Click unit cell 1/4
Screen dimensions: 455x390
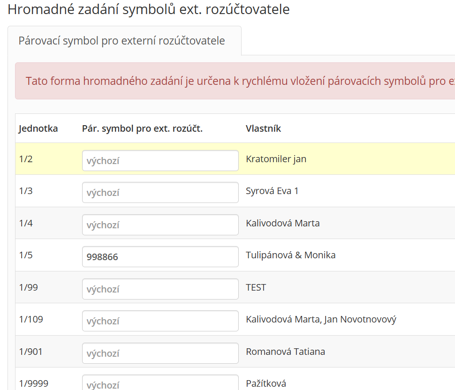(x=26, y=223)
